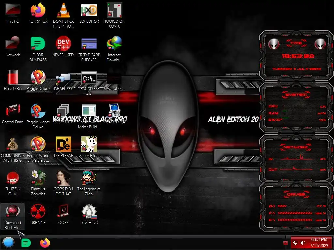Open the network status tray icon
This screenshot has height=250, width=334.
(295, 243)
